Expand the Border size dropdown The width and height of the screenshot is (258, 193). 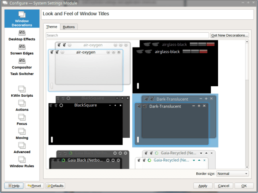click(x=233, y=174)
